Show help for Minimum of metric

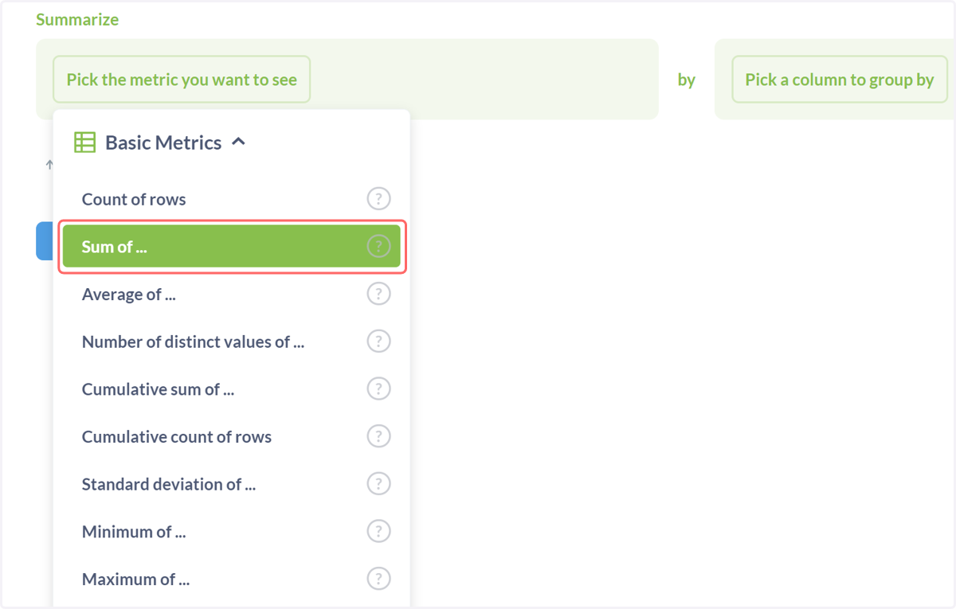coord(378,532)
